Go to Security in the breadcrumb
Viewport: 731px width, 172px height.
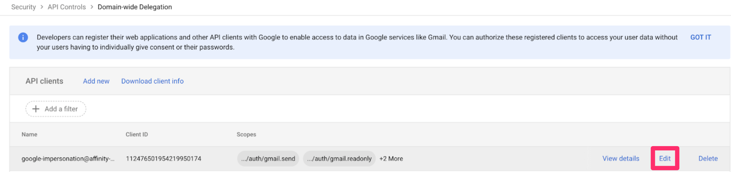23,7
